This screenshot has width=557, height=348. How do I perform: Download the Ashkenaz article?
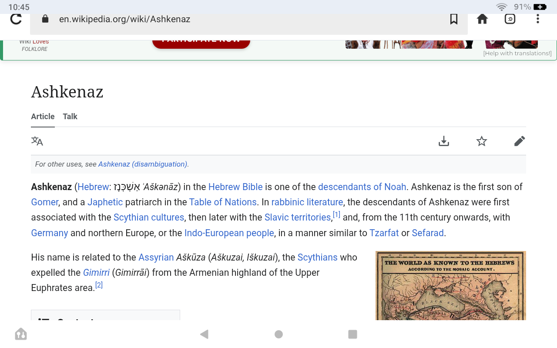pos(443,141)
